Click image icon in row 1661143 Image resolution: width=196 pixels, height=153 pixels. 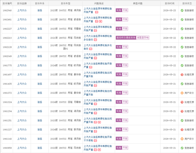point(95,141)
